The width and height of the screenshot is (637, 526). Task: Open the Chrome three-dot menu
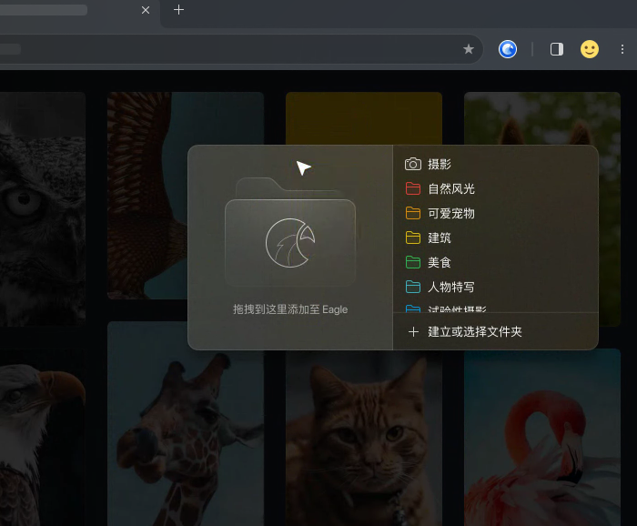pos(622,49)
